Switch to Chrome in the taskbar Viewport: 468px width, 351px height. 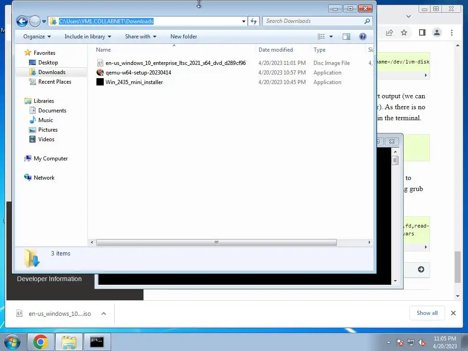click(x=41, y=342)
